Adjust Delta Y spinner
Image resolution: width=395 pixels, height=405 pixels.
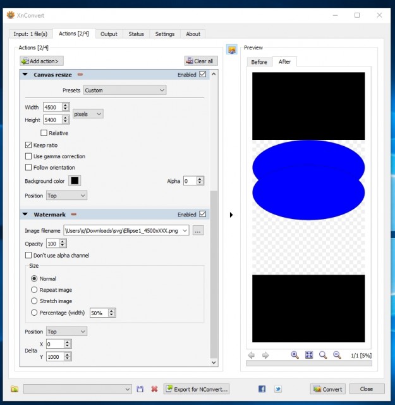click(68, 356)
